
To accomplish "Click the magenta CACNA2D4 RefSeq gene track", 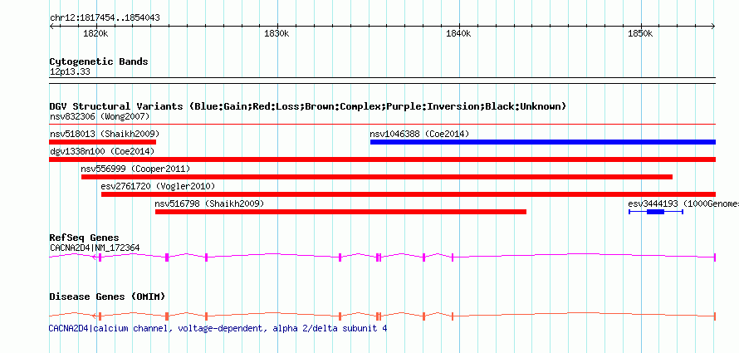I will (383, 257).
